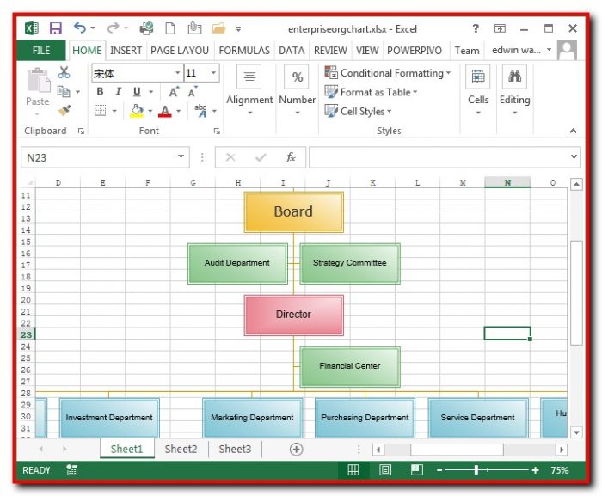The image size is (602, 496).
Task: Click the Borders icon
Action: click(101, 111)
